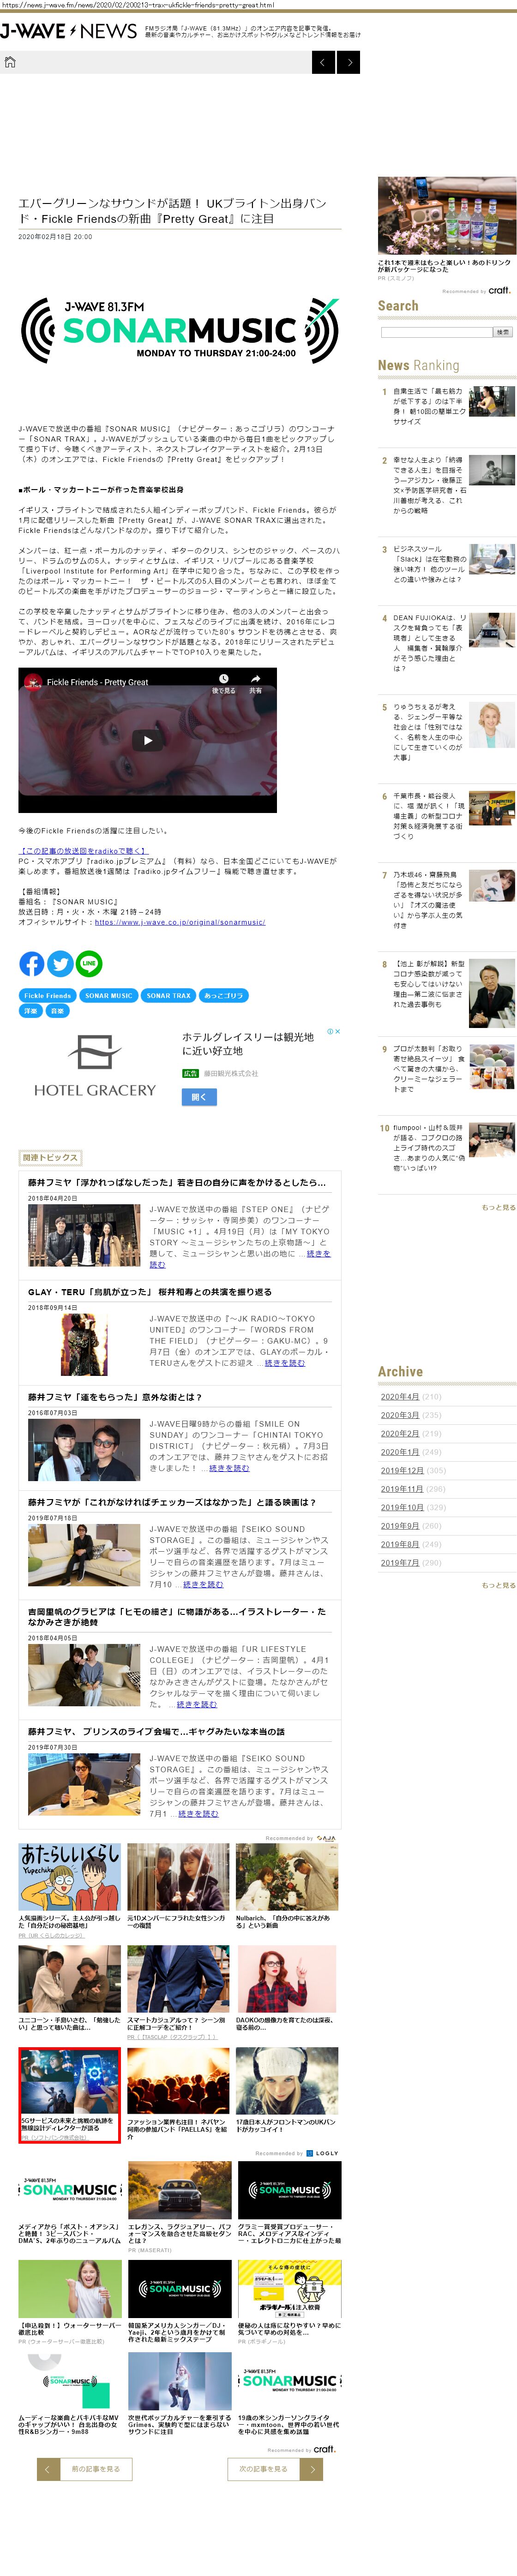Open the 洋楽 tag
517x2576 pixels.
click(x=31, y=1011)
